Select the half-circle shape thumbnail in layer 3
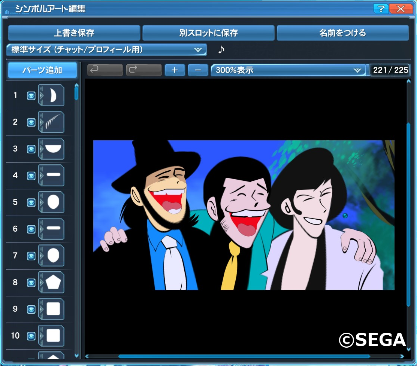Viewport: 417px width, 366px height. pos(54,149)
